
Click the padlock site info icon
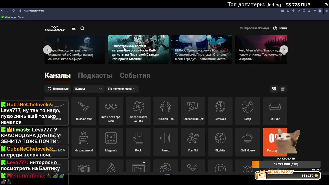pyautogui.click(x=20, y=11)
